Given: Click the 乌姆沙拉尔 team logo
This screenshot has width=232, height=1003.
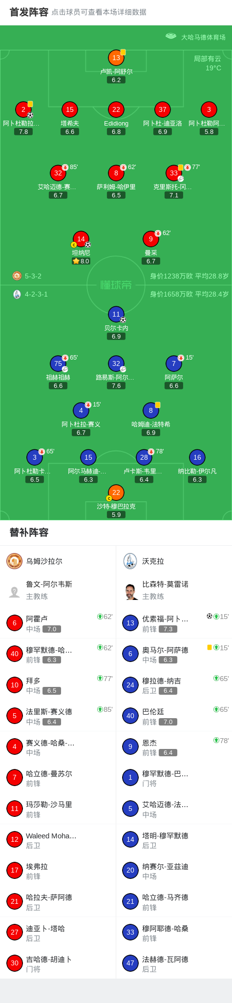Looking at the screenshot, I should click(x=15, y=561).
